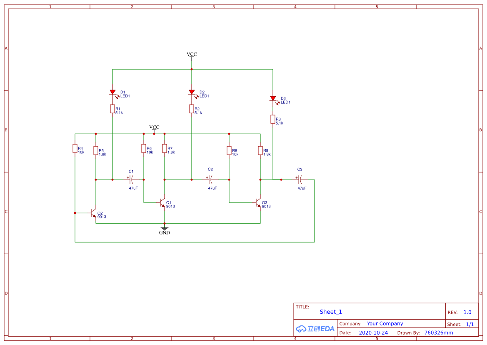Select the 5.1k value of R3

[280, 123]
